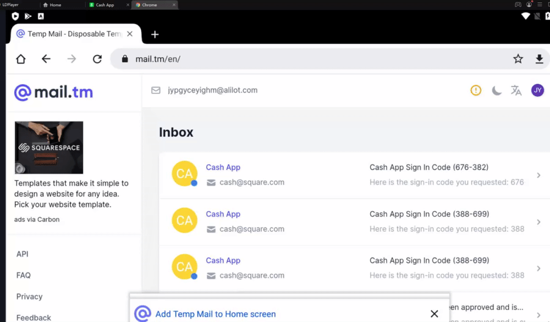Tap Add Temp Mail to Home screen

[216, 314]
